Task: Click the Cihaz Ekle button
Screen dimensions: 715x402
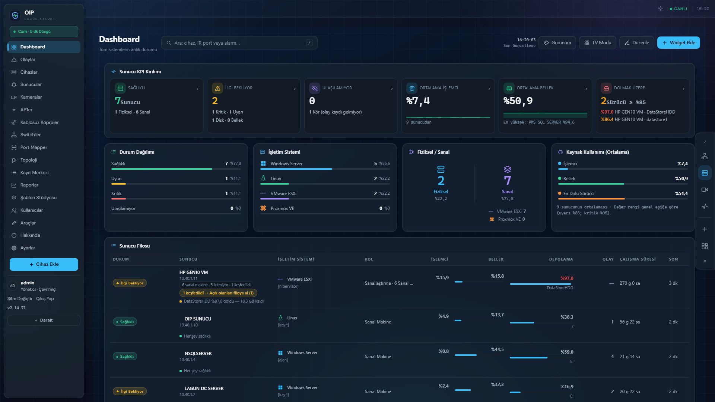Action: [44, 264]
